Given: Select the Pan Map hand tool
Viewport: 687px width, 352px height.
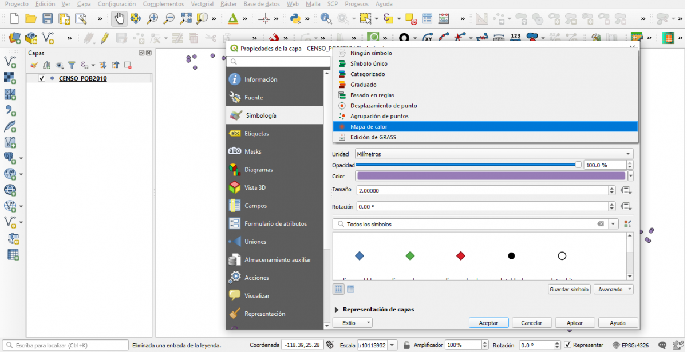Looking at the screenshot, I should pyautogui.click(x=119, y=18).
